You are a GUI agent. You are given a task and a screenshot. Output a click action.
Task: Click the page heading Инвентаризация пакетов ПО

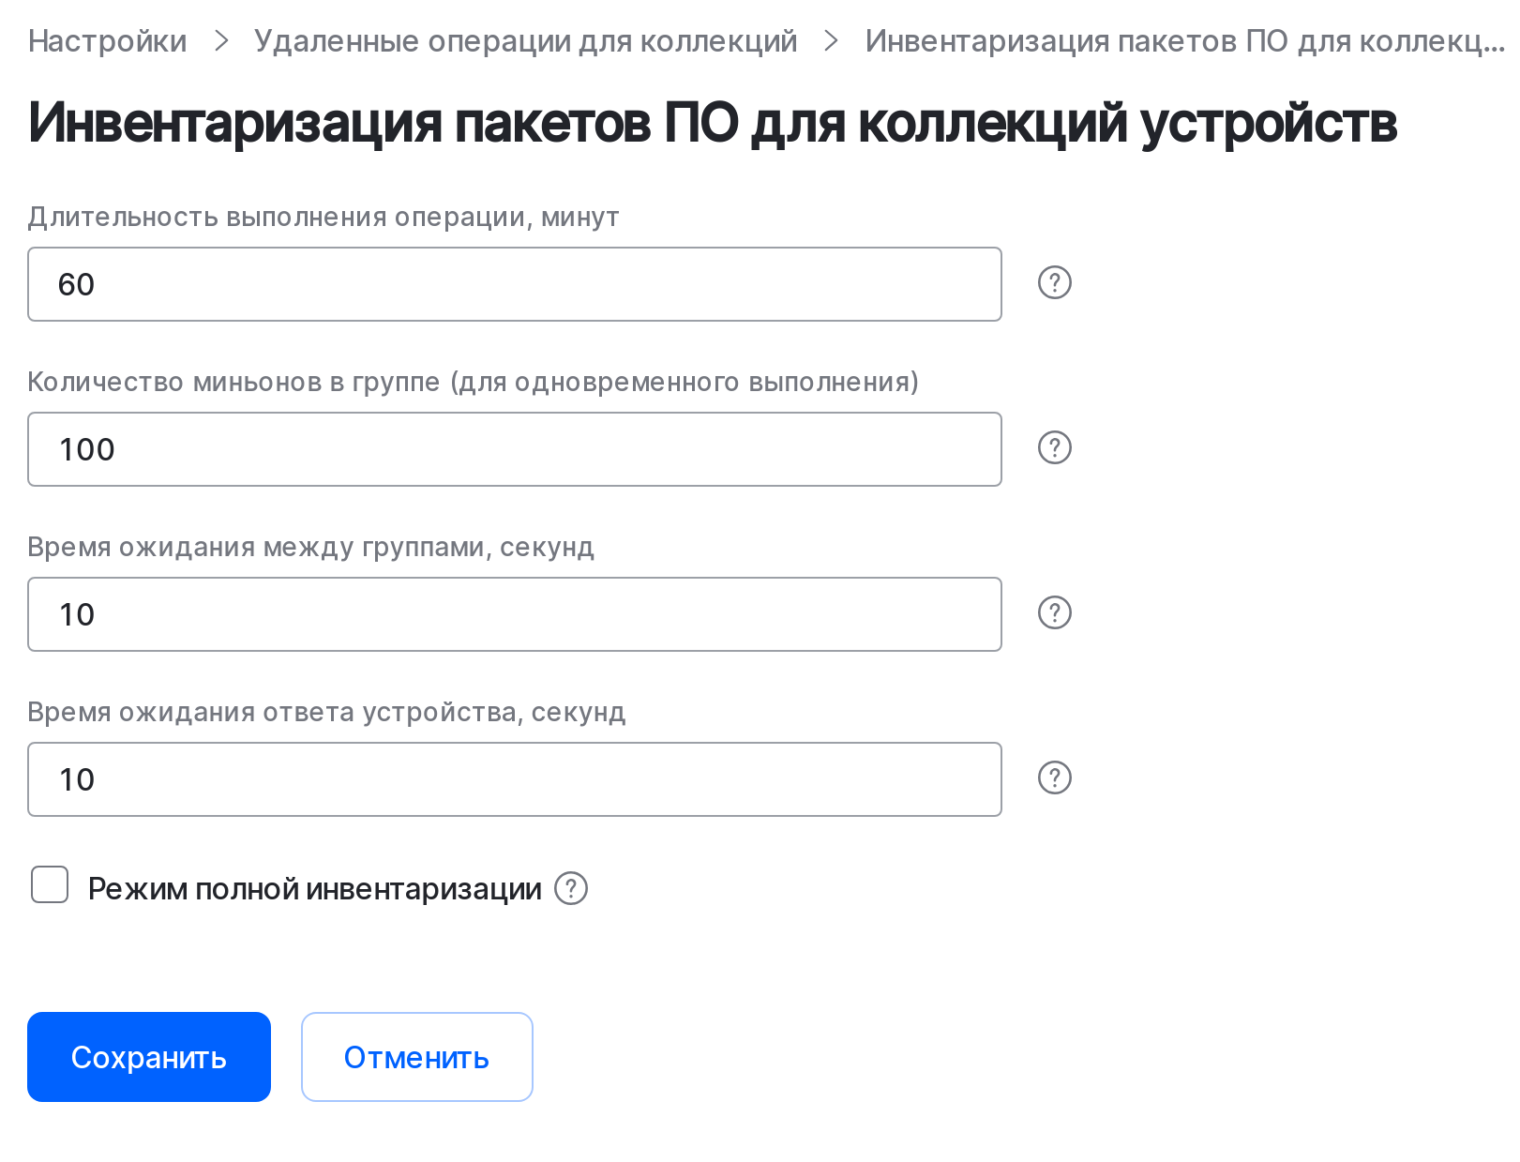(713, 123)
